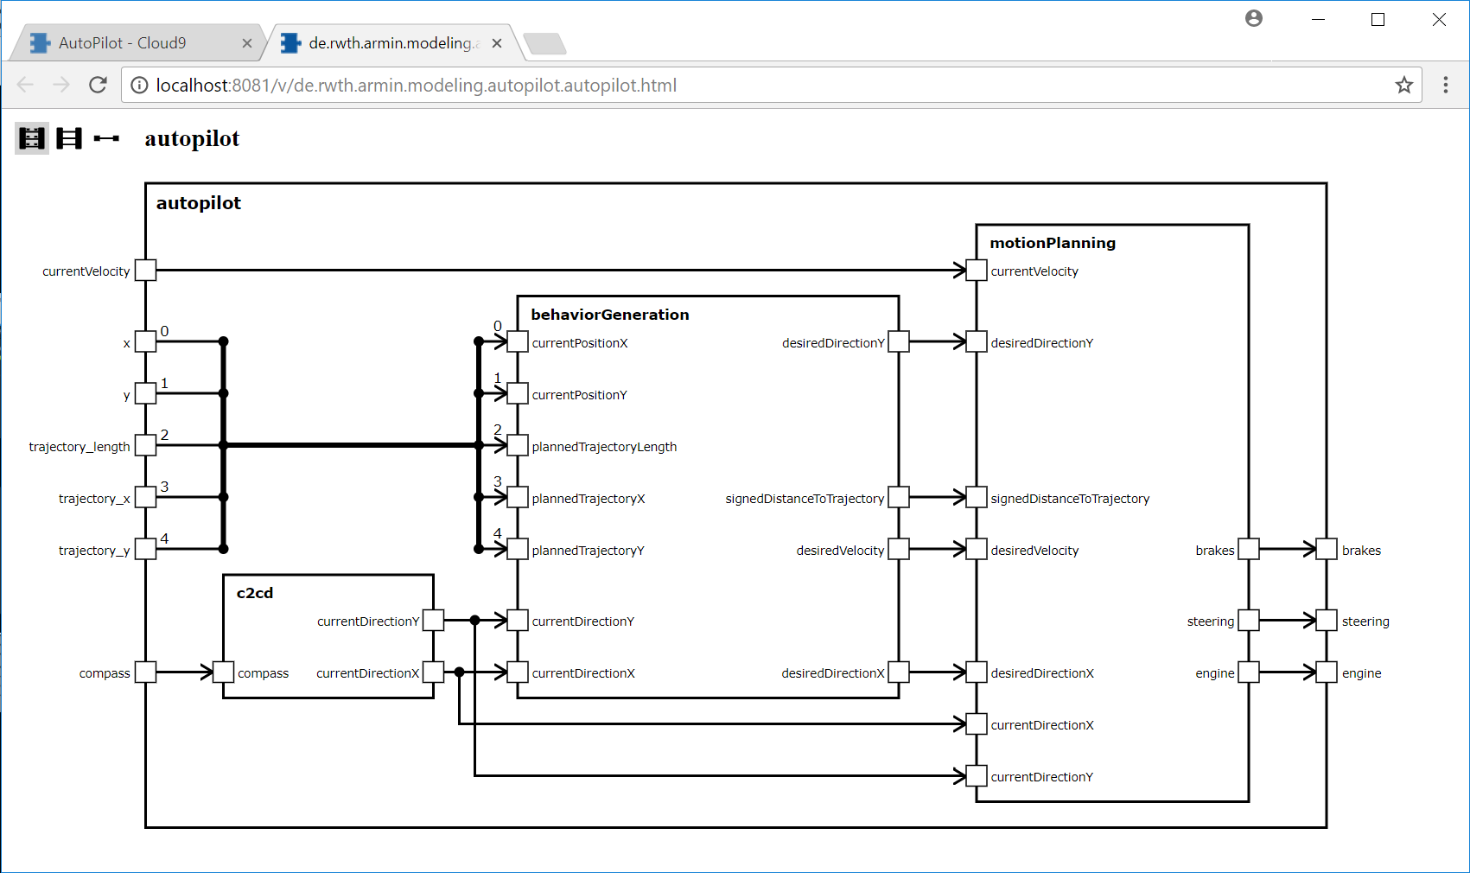Select the c2cd component title

pyautogui.click(x=254, y=593)
